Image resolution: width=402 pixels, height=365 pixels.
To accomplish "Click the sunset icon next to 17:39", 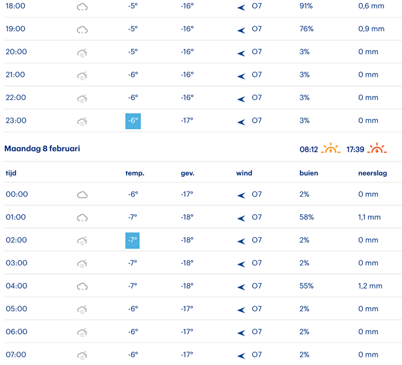I will 377,149.
